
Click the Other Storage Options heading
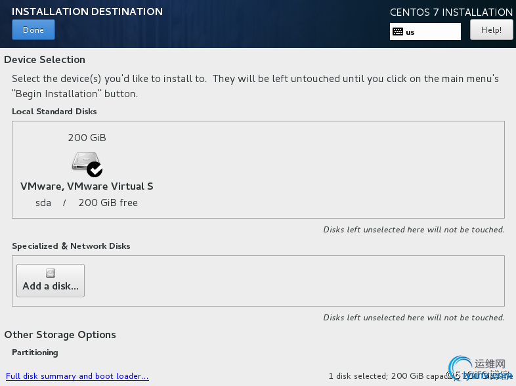60,335
